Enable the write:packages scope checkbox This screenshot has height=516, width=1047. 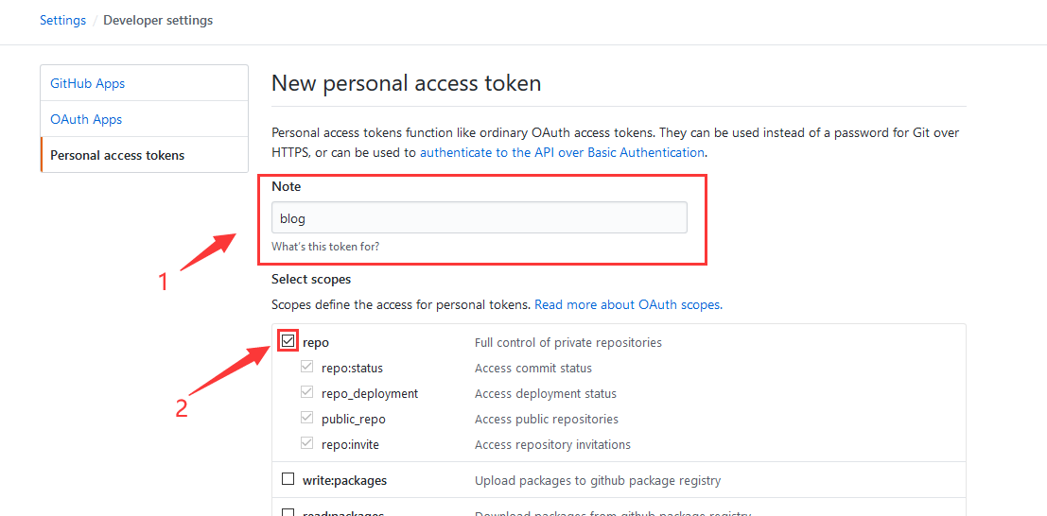(288, 479)
